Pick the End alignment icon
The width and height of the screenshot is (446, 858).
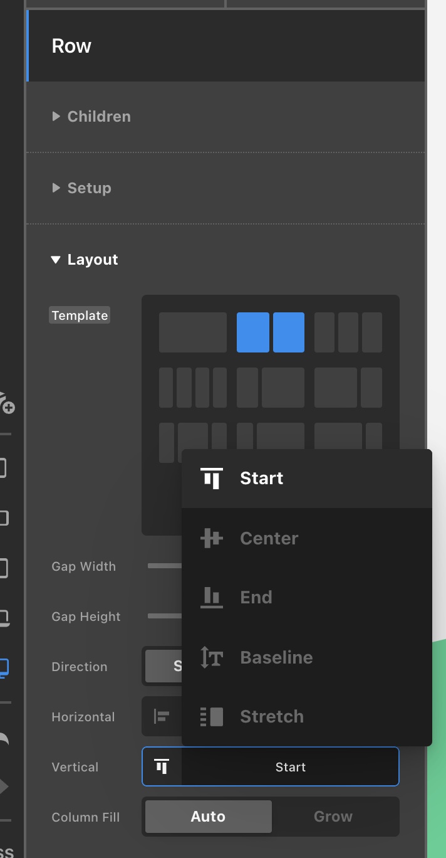tap(212, 597)
